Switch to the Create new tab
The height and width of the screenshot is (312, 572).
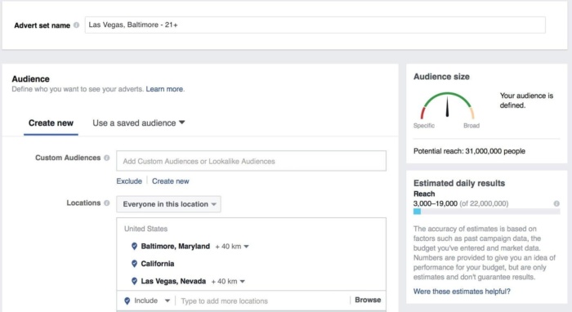point(51,123)
